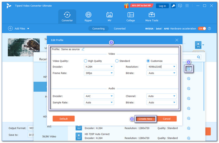Click the ocean video thumbnail
Viewport: 219px width, 143px height.
pyautogui.click(x=24, y=47)
